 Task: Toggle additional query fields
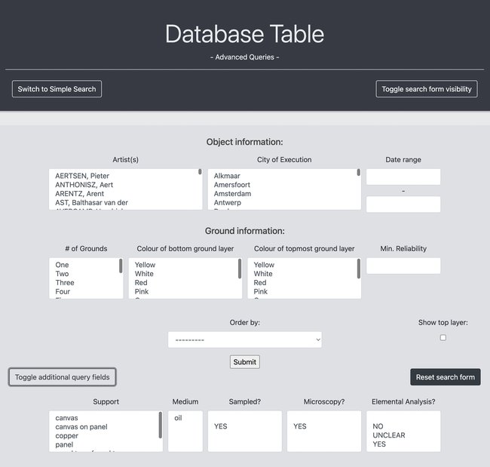62,377
